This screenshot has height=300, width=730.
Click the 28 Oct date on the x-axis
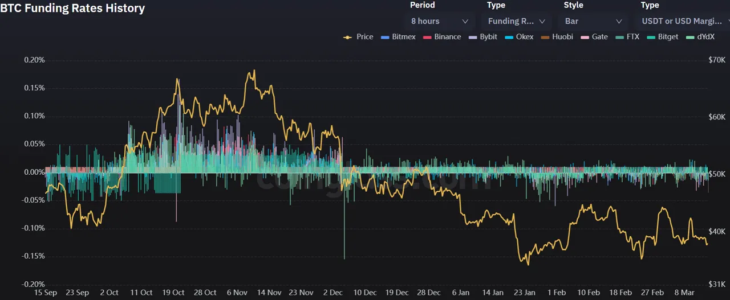(205, 293)
